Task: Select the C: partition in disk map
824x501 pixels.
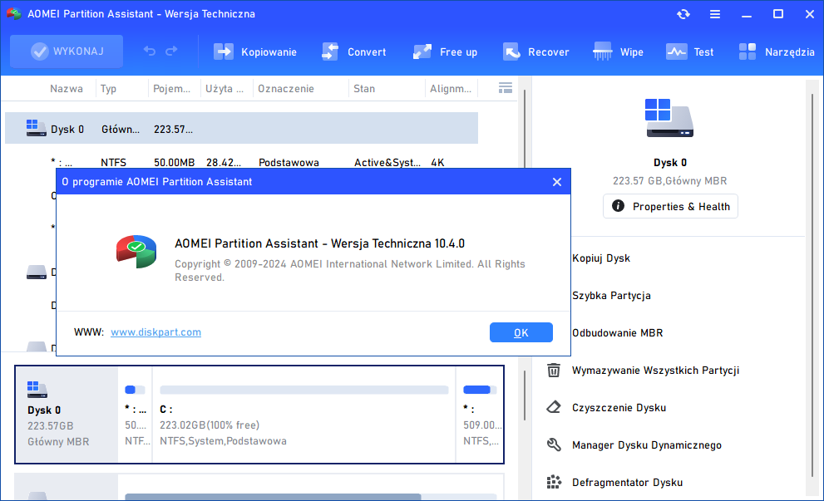Action: (303, 415)
